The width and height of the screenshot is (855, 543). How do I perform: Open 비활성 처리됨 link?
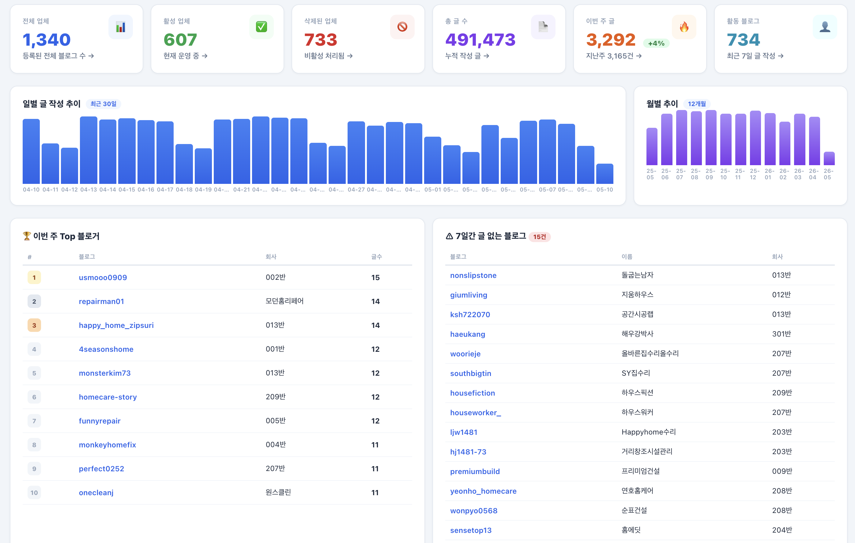[x=329, y=56]
